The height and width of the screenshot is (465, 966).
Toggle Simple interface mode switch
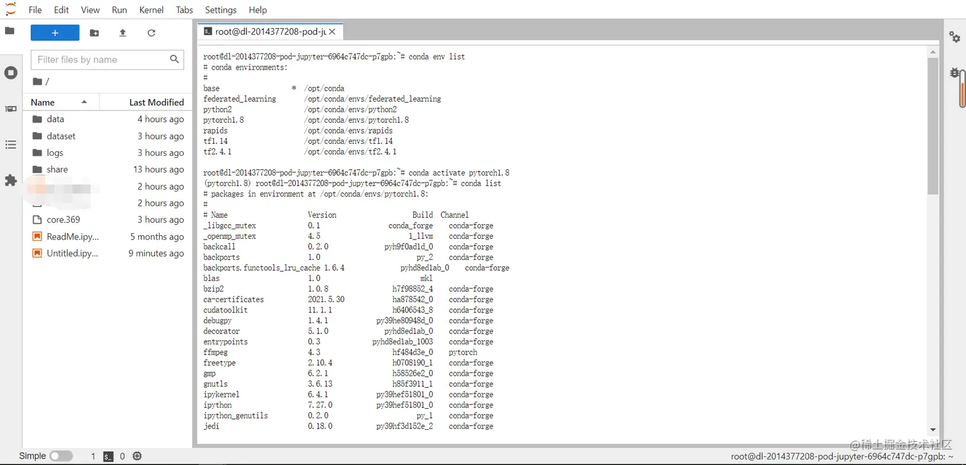click(x=61, y=456)
